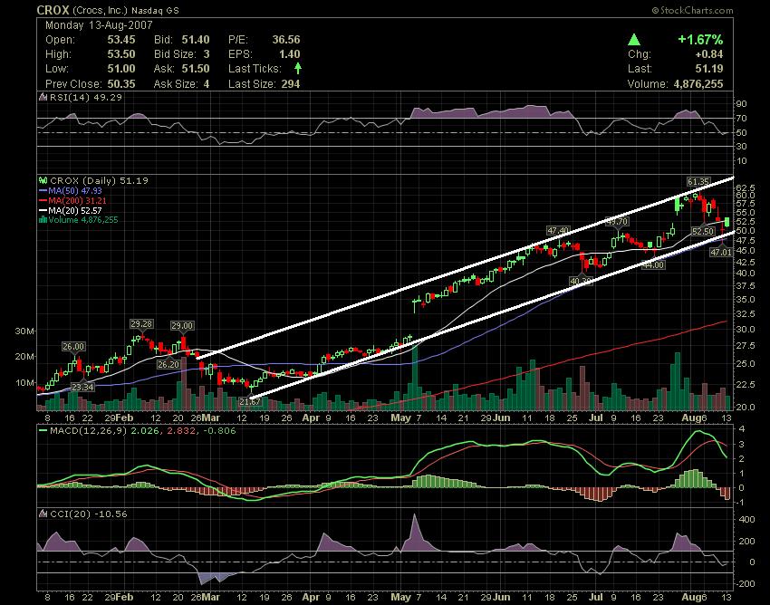Click the 44.00 price annotation
Viewport: 770px width, 605px height.
pyautogui.click(x=654, y=264)
